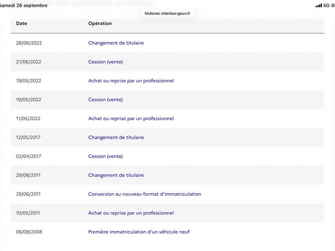The image size is (335, 251).
Task: Open Cession (vente) dated 21/06/2022
Action: (x=106, y=62)
